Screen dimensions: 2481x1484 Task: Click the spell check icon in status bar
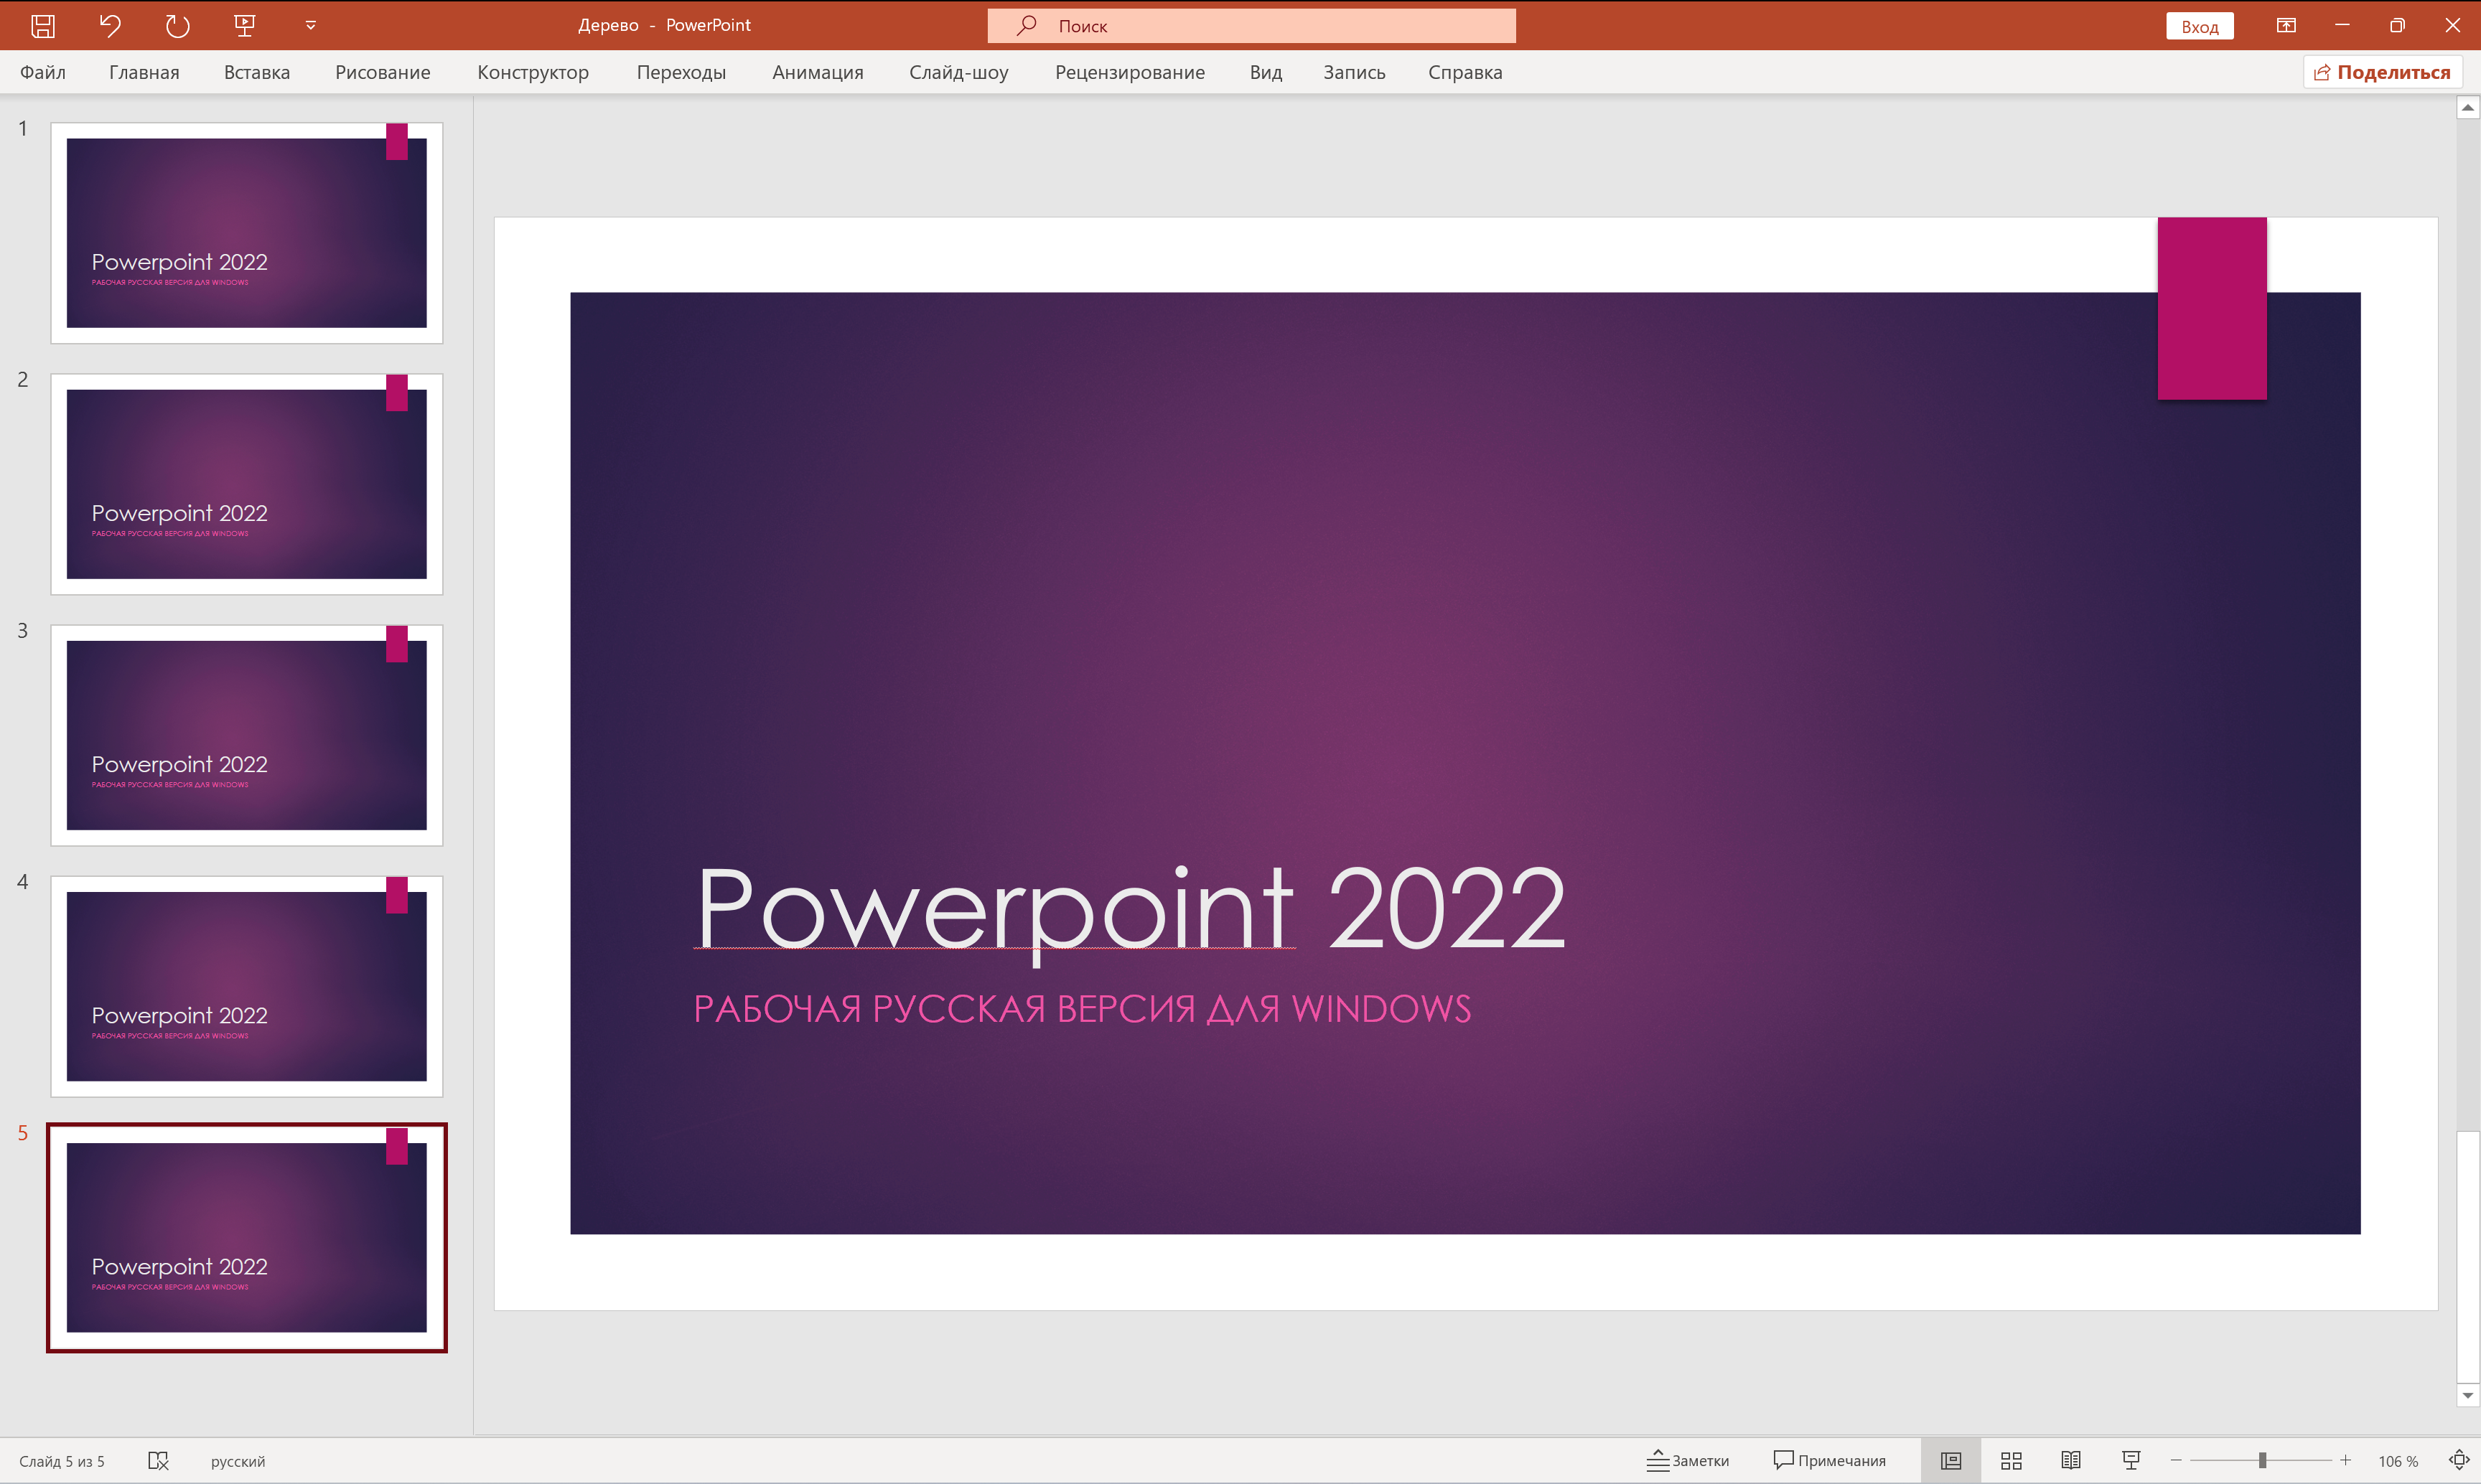pos(158,1461)
